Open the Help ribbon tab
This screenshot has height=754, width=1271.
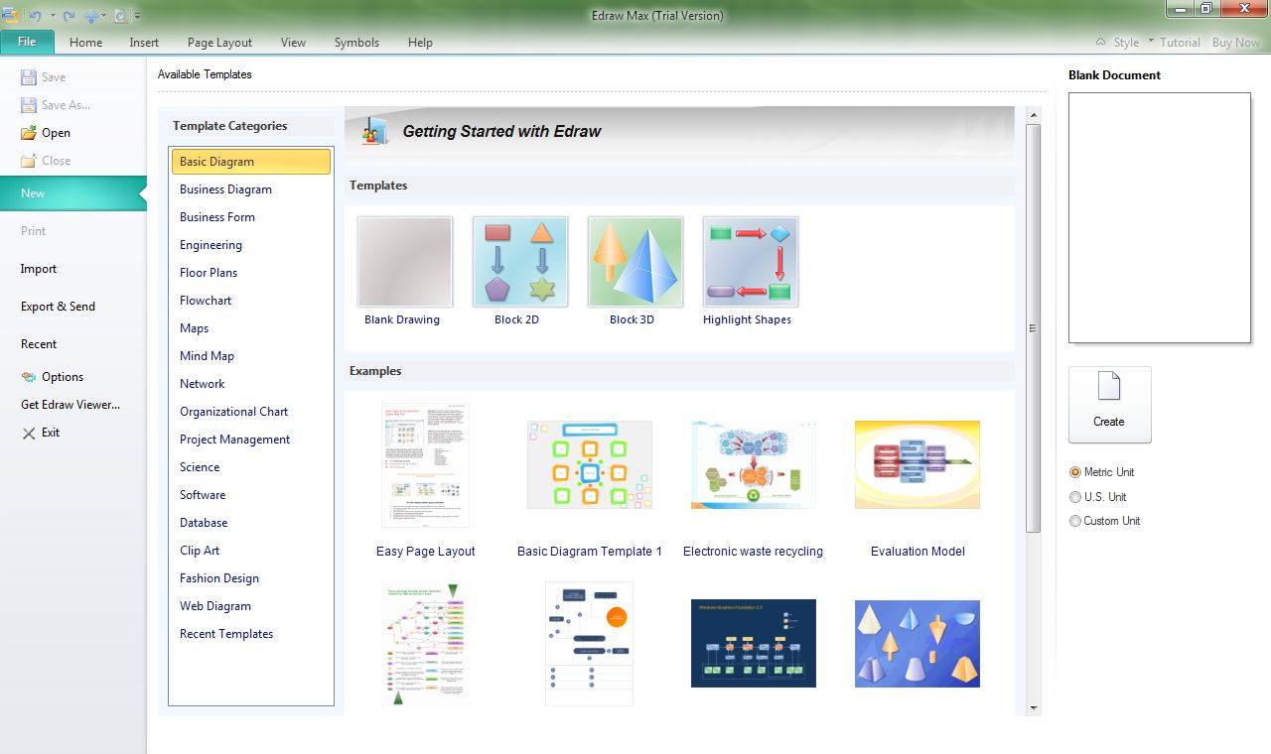click(420, 43)
